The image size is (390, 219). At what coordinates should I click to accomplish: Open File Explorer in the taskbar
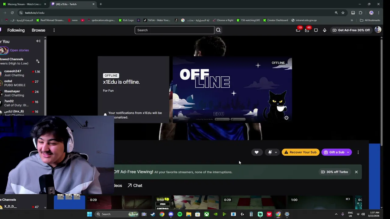(x=189, y=214)
